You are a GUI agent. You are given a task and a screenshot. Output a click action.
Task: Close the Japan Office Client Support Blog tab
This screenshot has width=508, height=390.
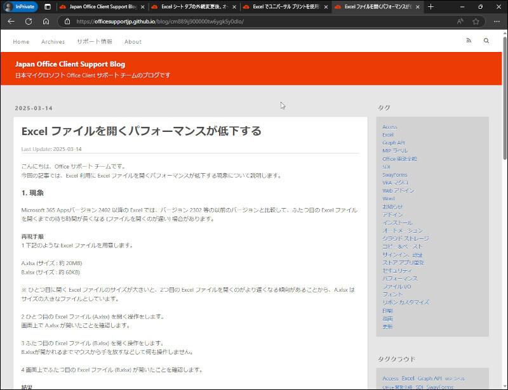coord(142,7)
